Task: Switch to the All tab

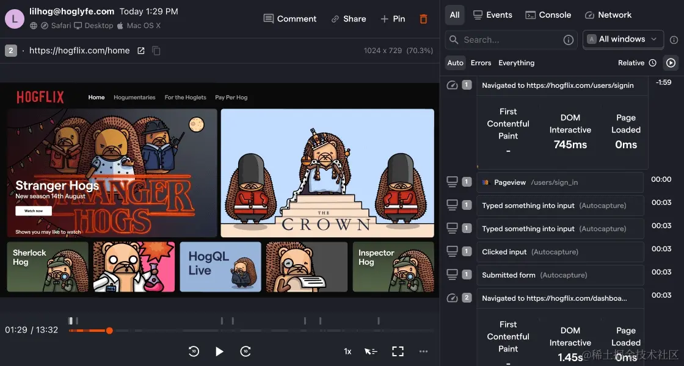Action: click(454, 15)
